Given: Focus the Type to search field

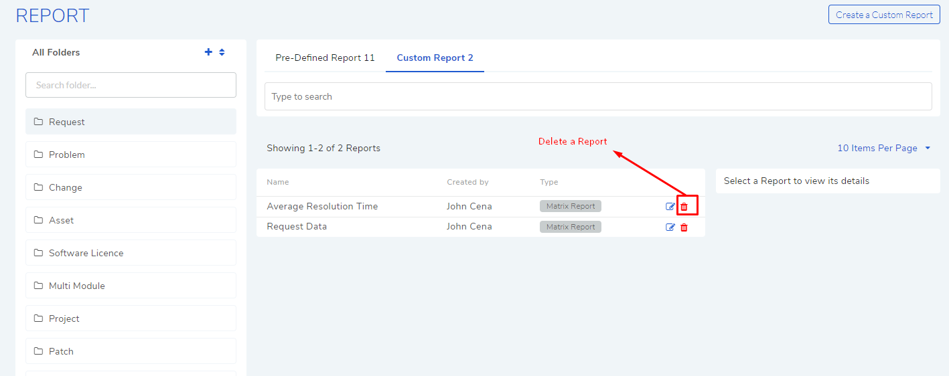Looking at the screenshot, I should click(x=598, y=96).
